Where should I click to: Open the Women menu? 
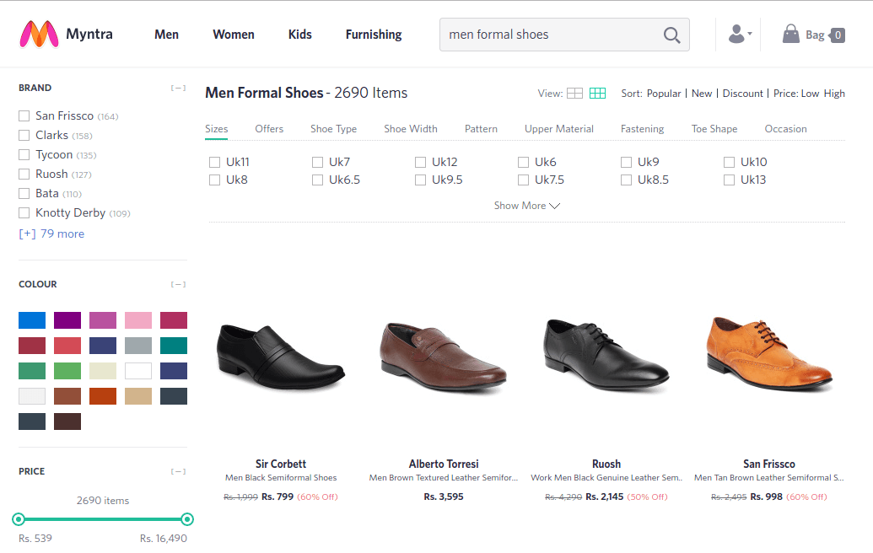tap(234, 35)
